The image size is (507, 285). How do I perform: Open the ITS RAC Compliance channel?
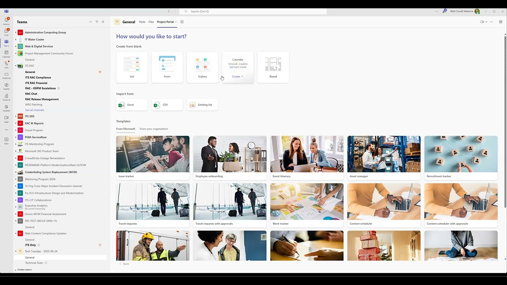coord(38,78)
